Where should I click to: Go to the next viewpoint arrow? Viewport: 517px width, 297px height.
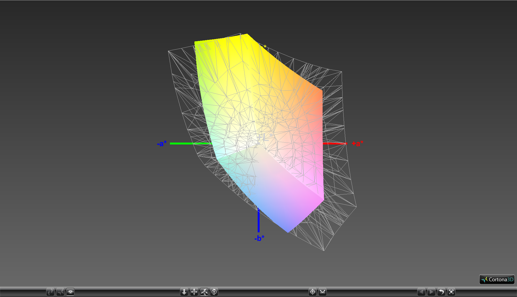(x=431, y=292)
